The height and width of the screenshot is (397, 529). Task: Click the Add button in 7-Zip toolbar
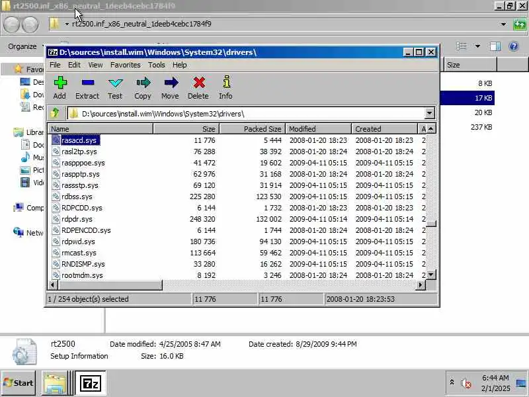coord(60,87)
